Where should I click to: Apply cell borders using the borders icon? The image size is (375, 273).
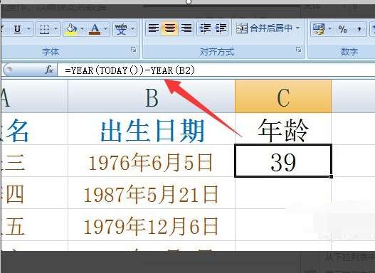44,29
